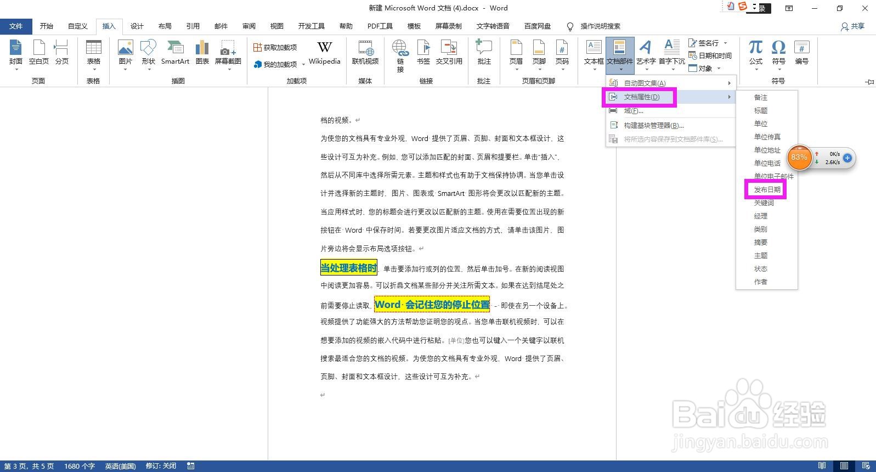This screenshot has width=876, height=472.
Task: Open the Symbol (符号) menu
Action: 779,54
